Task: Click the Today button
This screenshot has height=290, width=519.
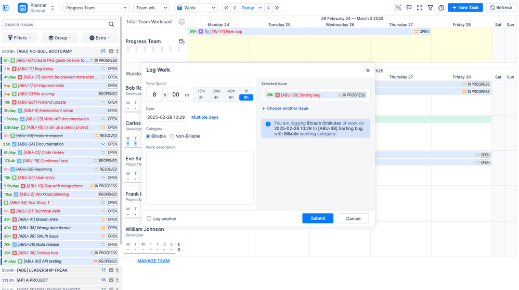Action: pos(248,8)
